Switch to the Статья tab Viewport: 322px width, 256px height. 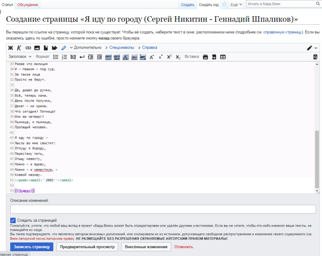(x=7, y=5)
